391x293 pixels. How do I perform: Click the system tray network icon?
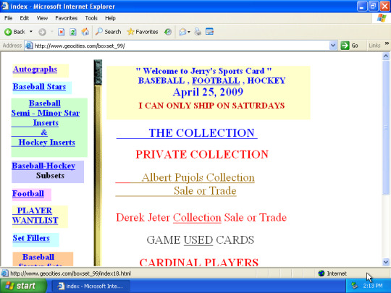tap(354, 286)
